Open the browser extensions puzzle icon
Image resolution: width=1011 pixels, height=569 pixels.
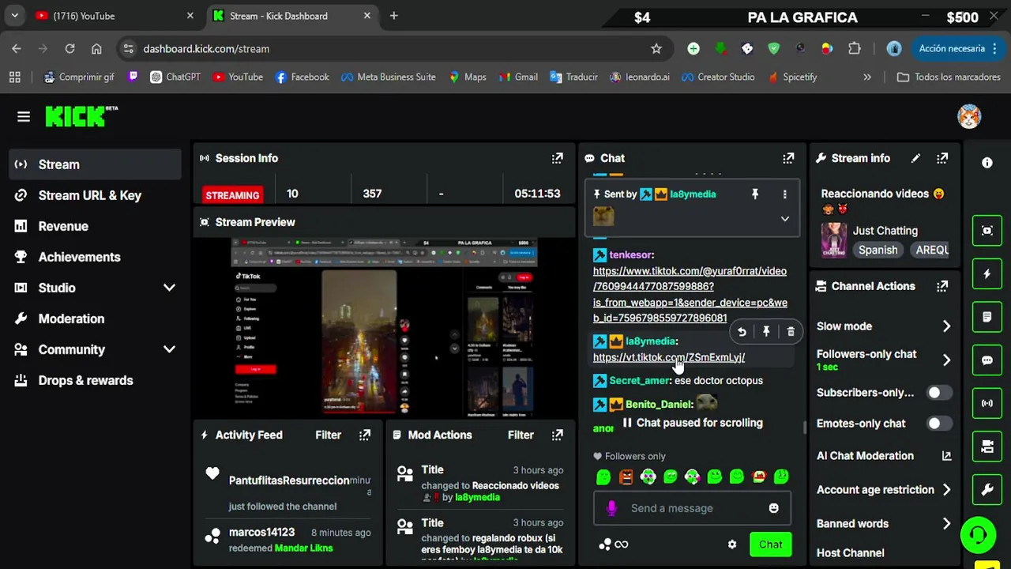click(854, 49)
